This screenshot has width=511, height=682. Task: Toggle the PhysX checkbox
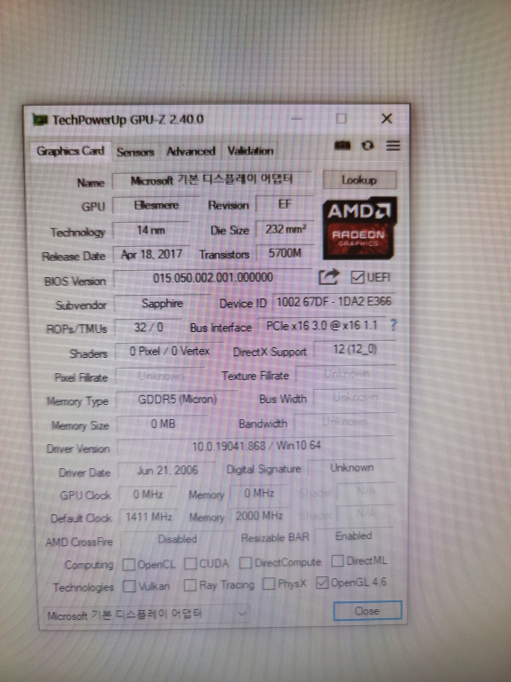pyautogui.click(x=269, y=583)
